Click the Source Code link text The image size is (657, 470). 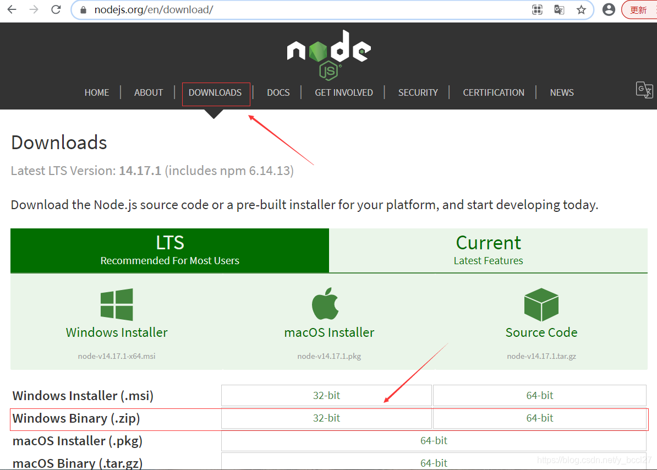[541, 332]
